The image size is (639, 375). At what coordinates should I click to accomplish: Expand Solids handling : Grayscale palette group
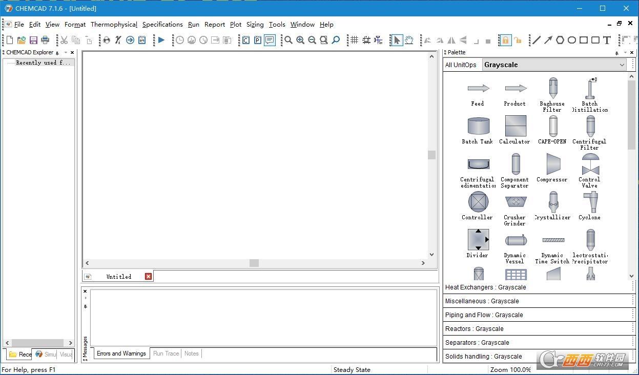(x=539, y=357)
